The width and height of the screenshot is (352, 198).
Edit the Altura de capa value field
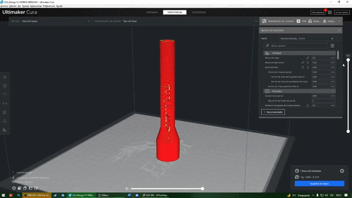point(323,58)
